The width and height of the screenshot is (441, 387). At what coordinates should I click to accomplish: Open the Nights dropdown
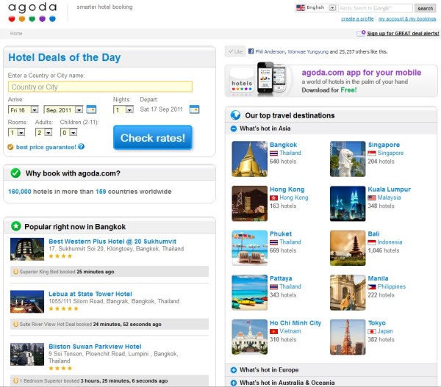(129, 110)
